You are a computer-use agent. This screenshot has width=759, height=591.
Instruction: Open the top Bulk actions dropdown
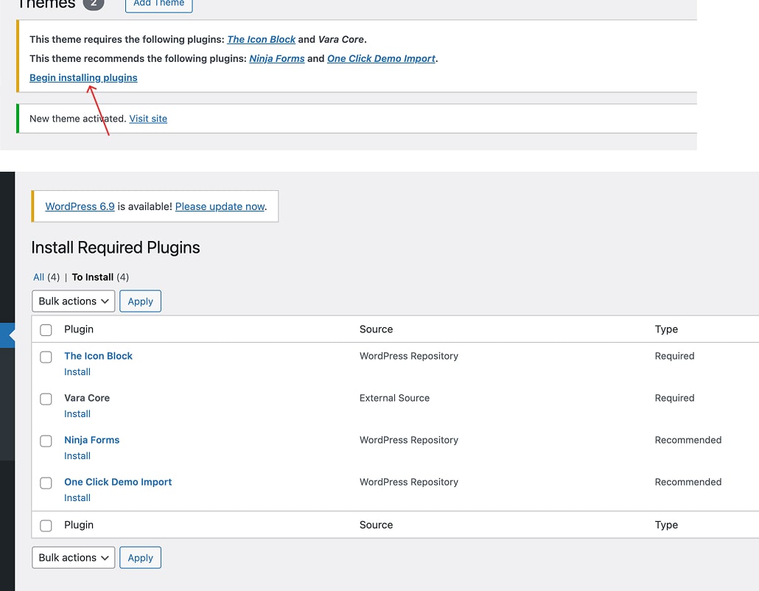click(x=73, y=301)
